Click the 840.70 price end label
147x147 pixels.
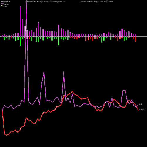[x=142, y=110]
